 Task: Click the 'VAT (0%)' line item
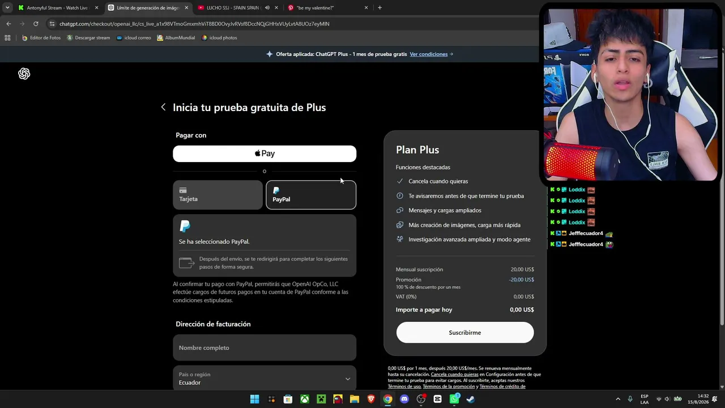click(x=406, y=297)
